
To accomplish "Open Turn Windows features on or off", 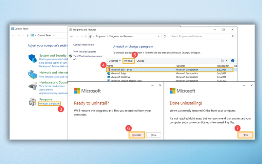I will tap(88, 58).
